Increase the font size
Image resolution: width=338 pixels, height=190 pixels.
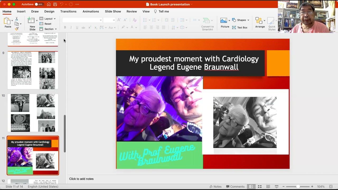pos(119,20)
